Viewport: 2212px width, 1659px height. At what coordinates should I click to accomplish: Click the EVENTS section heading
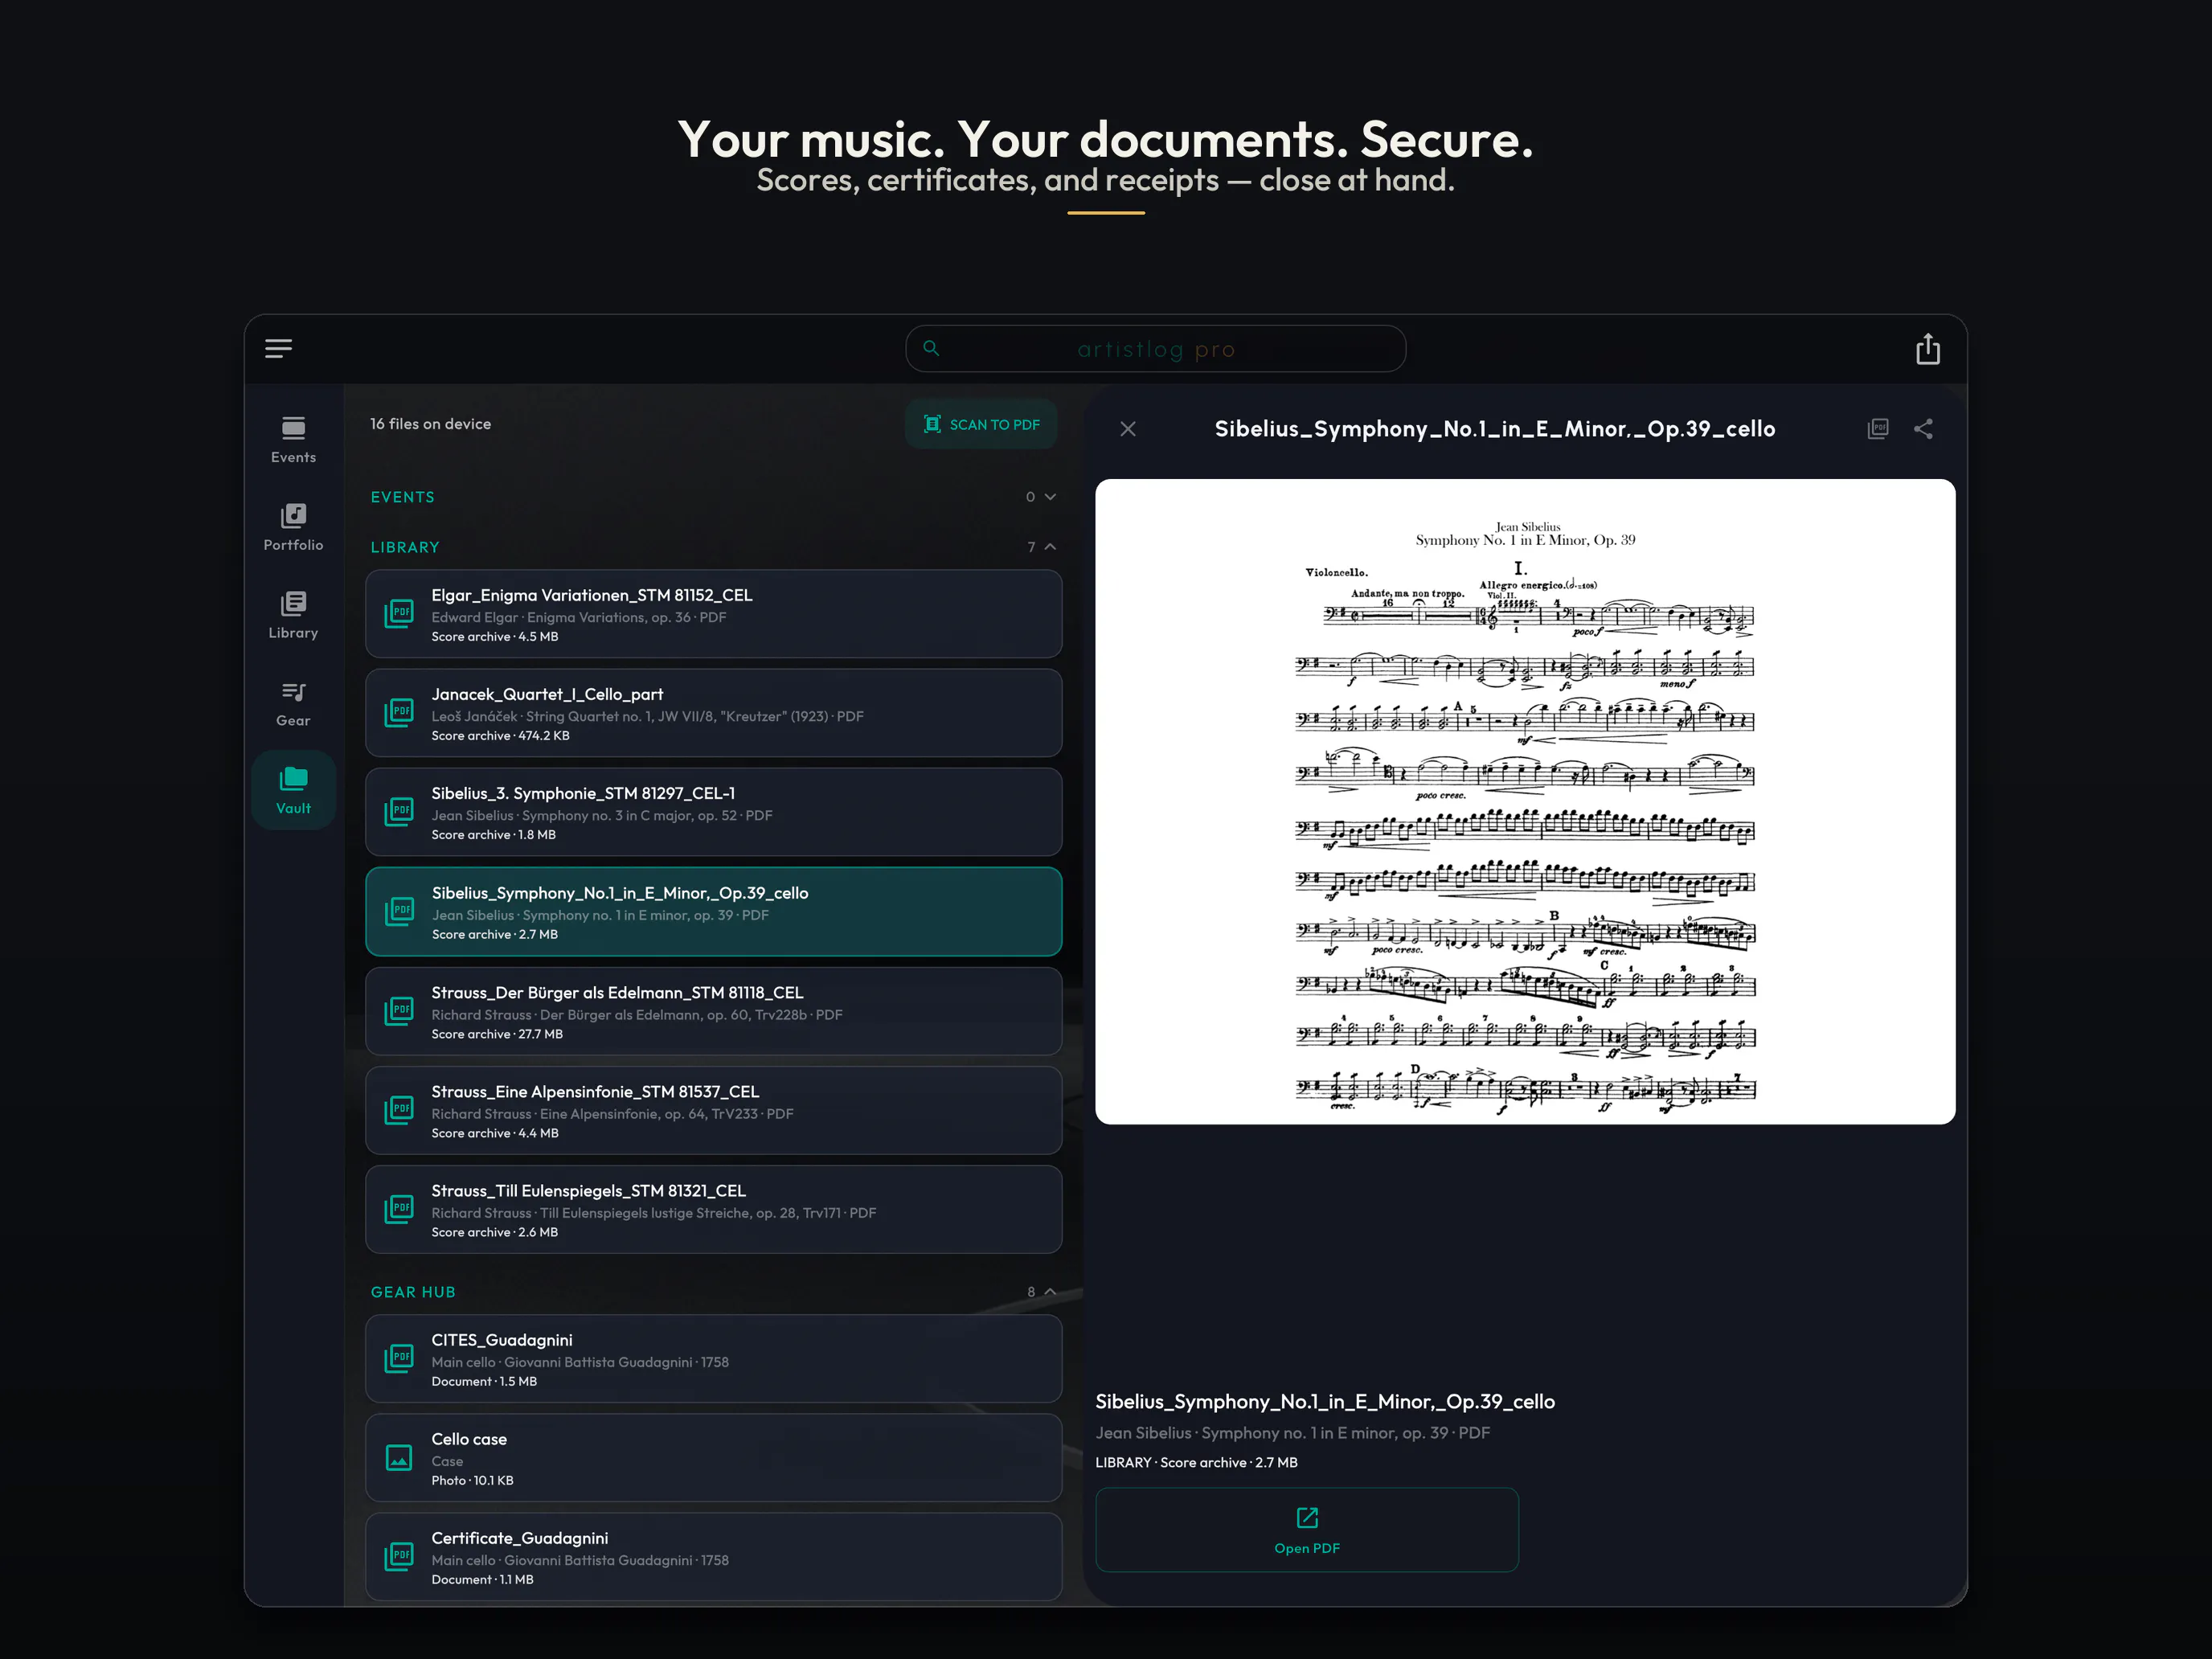click(x=403, y=497)
